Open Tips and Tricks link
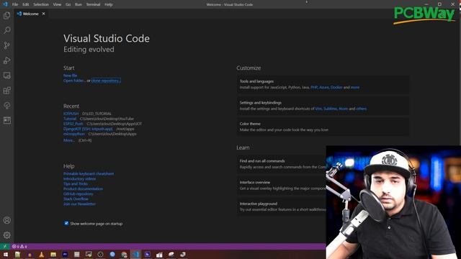 point(76,183)
